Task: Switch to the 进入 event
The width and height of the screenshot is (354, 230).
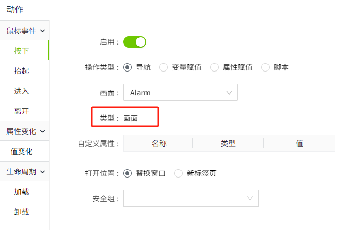Action: (22, 91)
